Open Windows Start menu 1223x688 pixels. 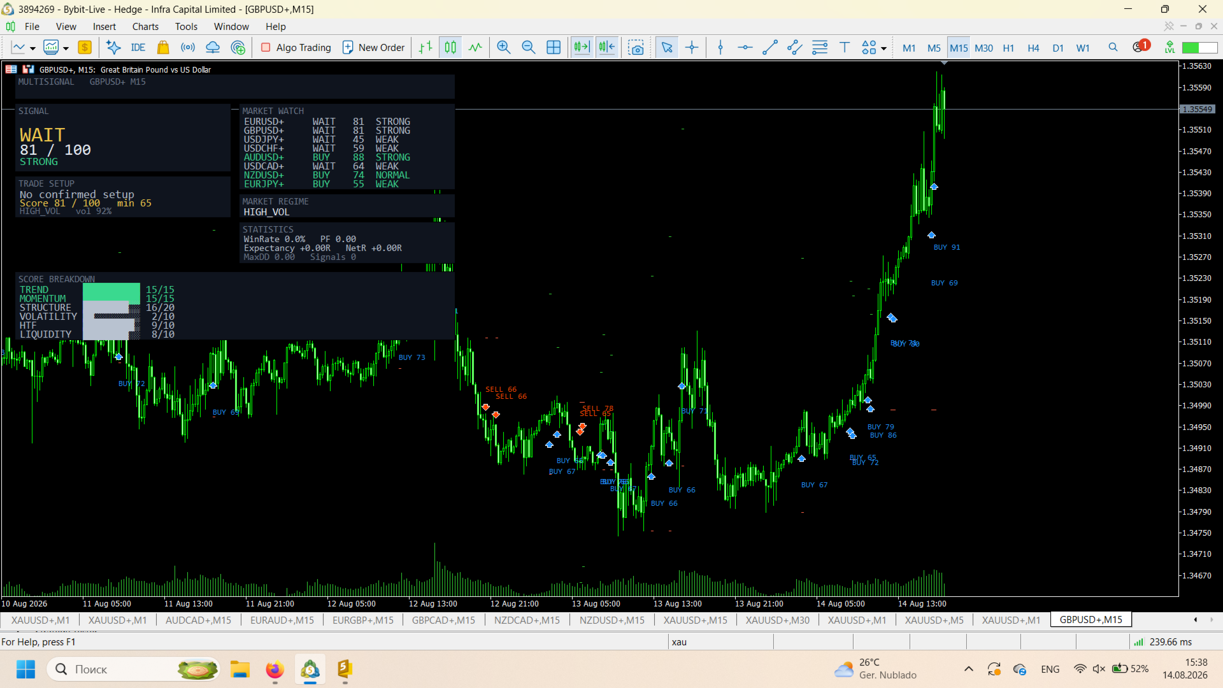tap(25, 669)
